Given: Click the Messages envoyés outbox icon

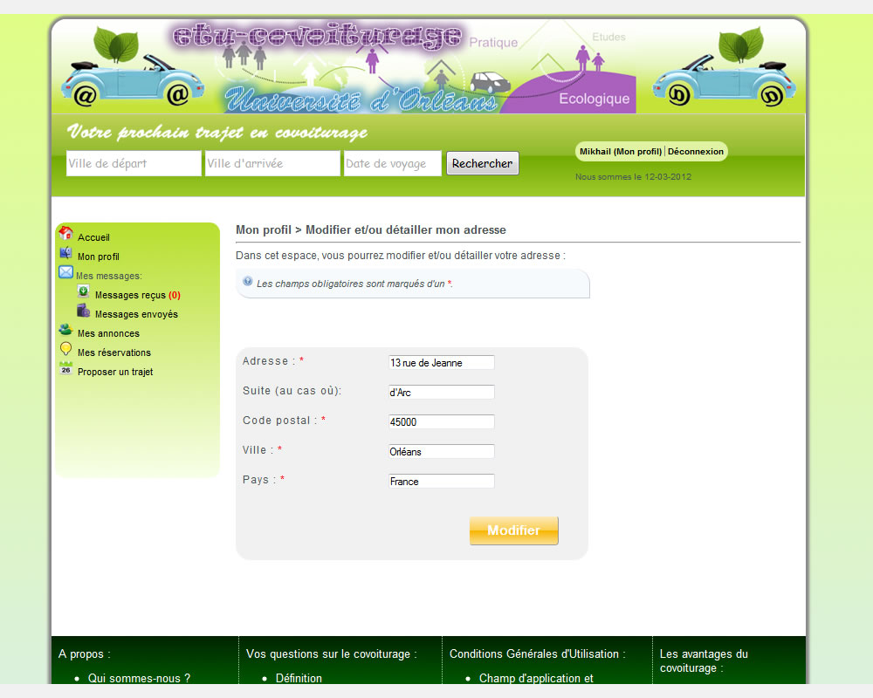Looking at the screenshot, I should [84, 311].
